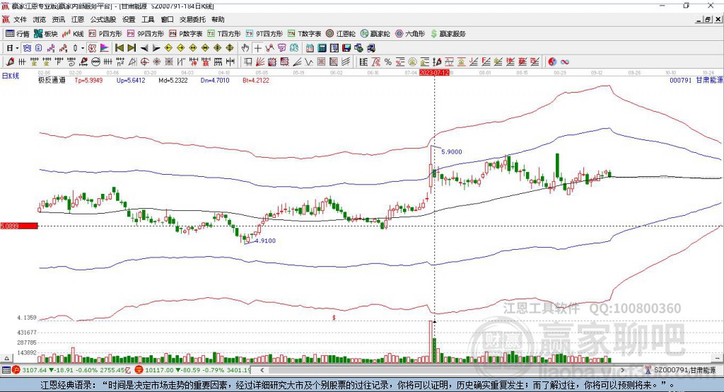This screenshot has height=392, width=724.
Task: Launch the 江恩轮 Gann wheel
Action: pyautogui.click(x=341, y=34)
